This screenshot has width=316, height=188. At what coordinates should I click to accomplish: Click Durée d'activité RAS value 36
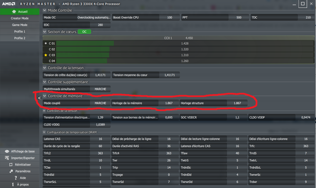169,146
